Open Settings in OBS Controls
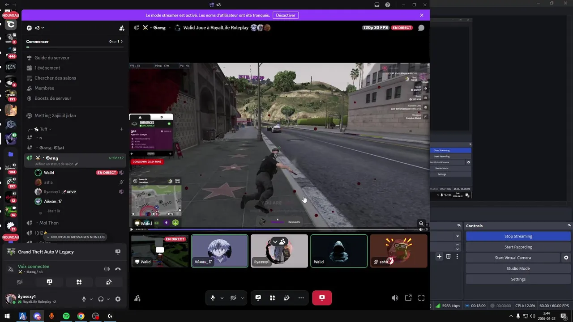The image size is (573, 322). click(x=518, y=279)
